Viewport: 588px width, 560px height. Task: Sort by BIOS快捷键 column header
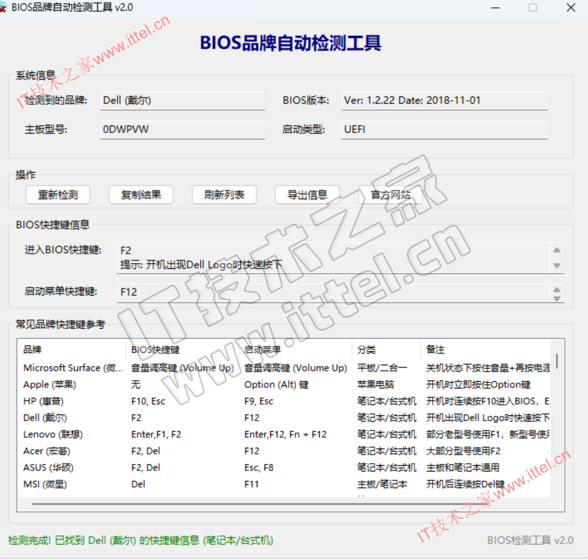pos(182,349)
